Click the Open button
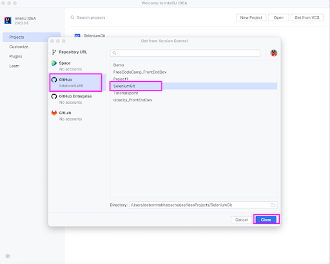The height and width of the screenshot is (264, 330). point(278,17)
